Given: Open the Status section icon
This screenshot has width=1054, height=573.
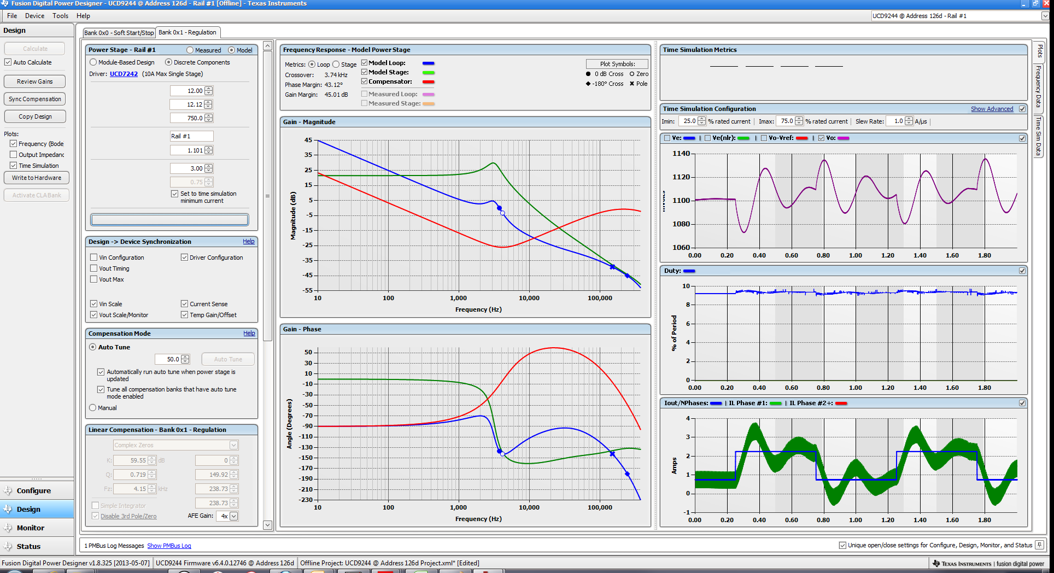Looking at the screenshot, I should click(x=8, y=546).
